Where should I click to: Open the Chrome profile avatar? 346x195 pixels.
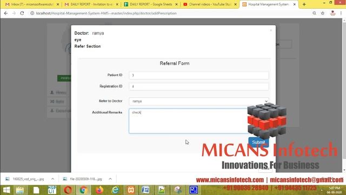click(333, 13)
